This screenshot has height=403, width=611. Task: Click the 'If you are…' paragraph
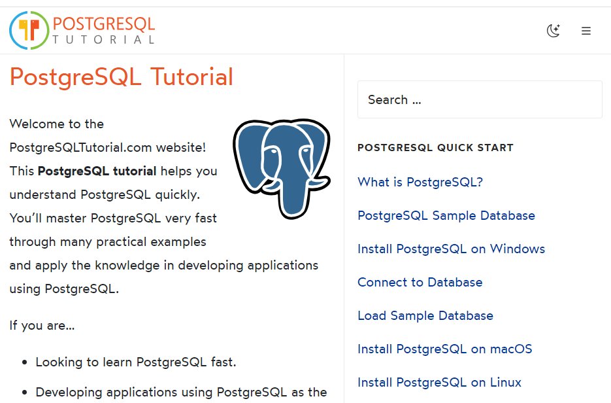coord(42,325)
